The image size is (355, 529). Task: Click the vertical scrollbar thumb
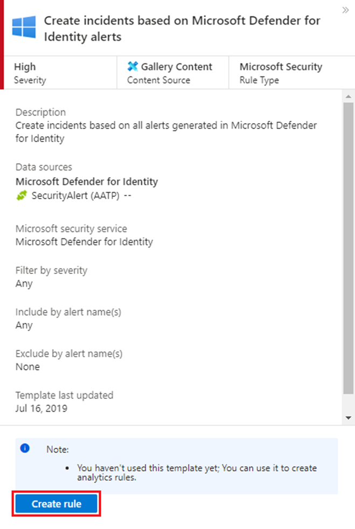[x=348, y=248]
